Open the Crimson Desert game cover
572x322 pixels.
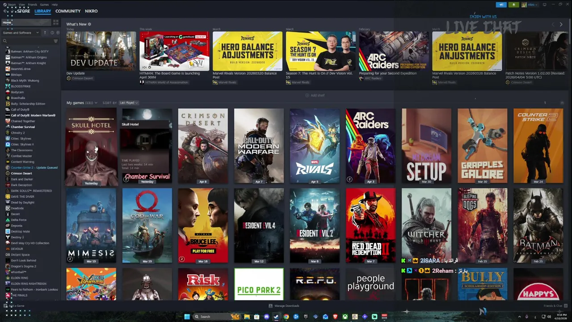(x=203, y=146)
